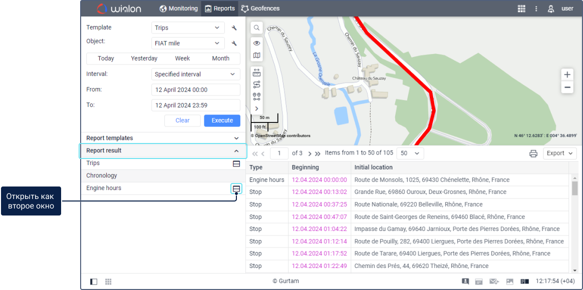Open map search tool
This screenshot has width=583, height=290.
256,28
